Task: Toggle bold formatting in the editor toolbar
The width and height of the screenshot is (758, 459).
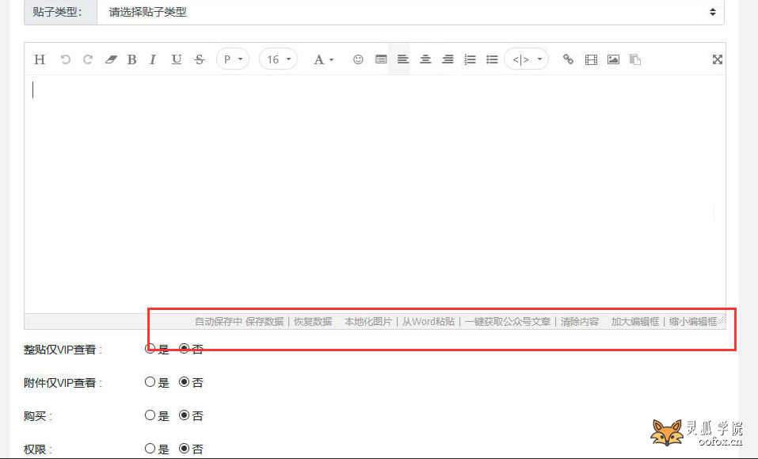Action: [132, 59]
